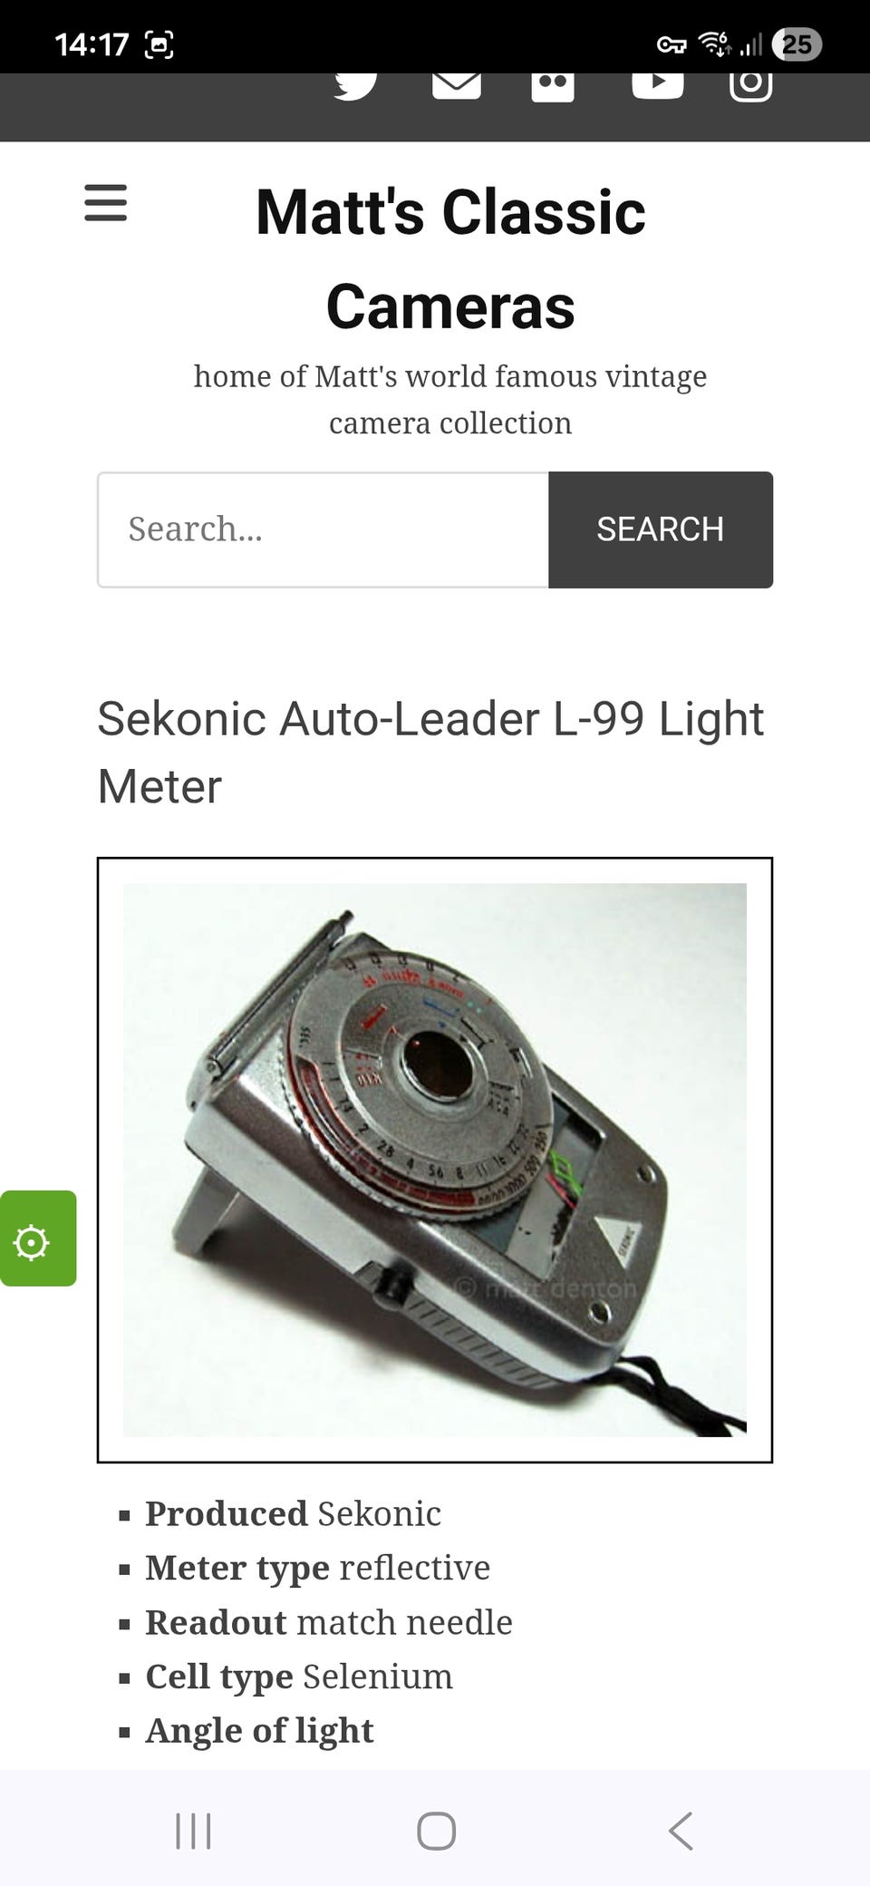Screen dimensions: 870x1886
Task: Tap the battery level indicator
Action: pos(797,44)
